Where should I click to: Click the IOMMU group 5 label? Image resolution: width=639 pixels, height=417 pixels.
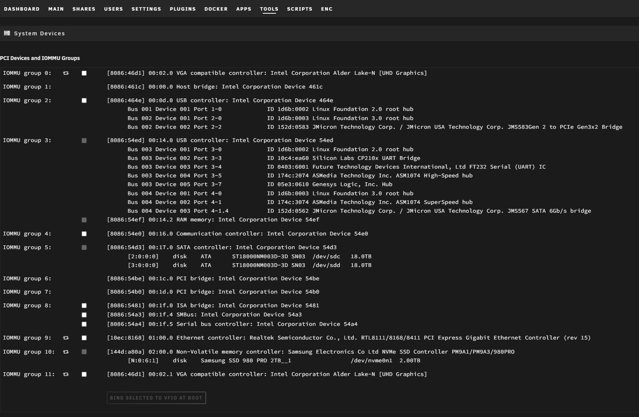[x=27, y=248]
